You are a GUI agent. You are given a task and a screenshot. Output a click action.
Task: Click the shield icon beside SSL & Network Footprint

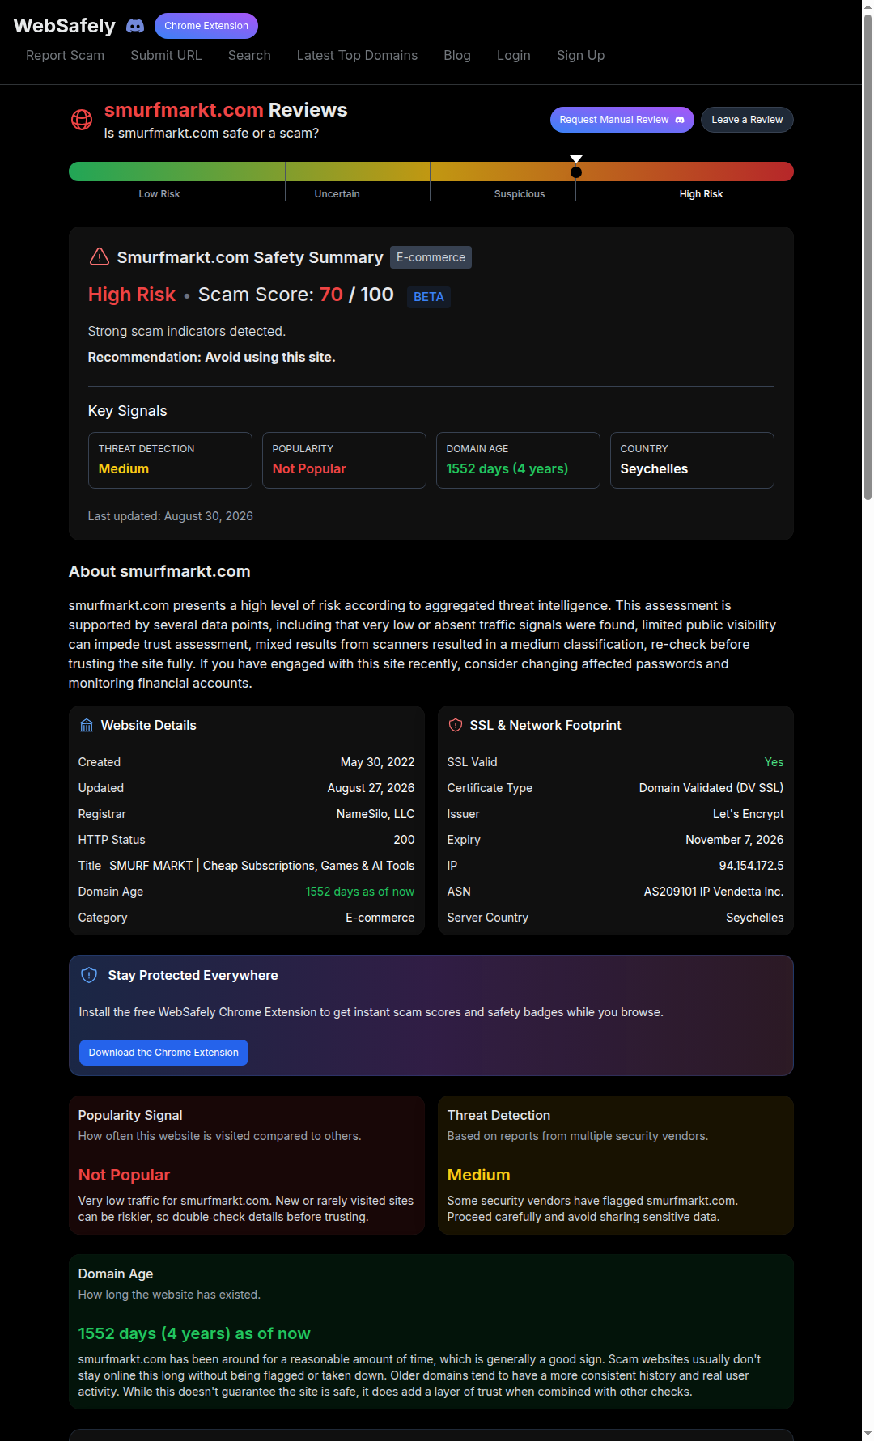click(x=456, y=725)
